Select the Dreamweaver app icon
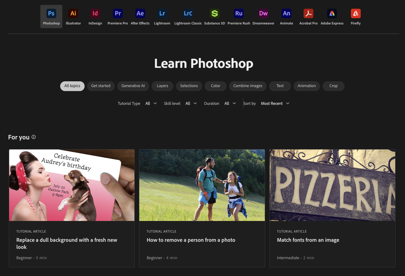The image size is (405, 276). pyautogui.click(x=263, y=13)
